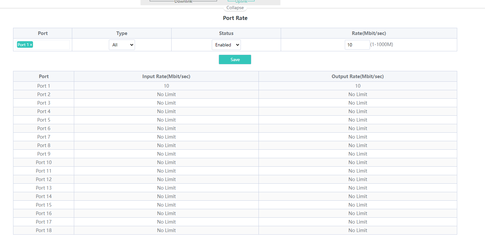Click the Port Rate heading
Image resolution: width=485 pixels, height=236 pixels.
(x=235, y=18)
